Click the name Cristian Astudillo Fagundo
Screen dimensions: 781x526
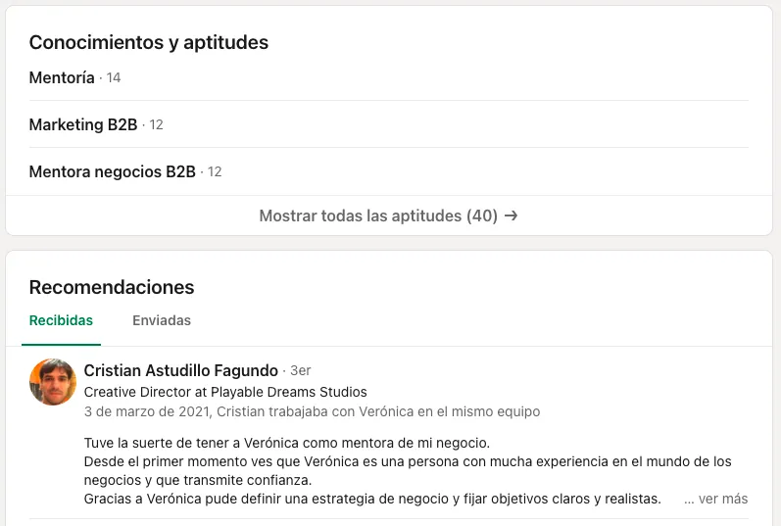coord(181,370)
